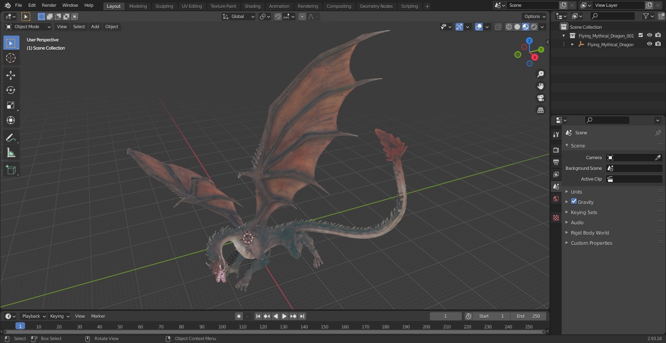The width and height of the screenshot is (666, 343).
Task: Open the viewport shading options dropdown arrow
Action: pos(542,27)
